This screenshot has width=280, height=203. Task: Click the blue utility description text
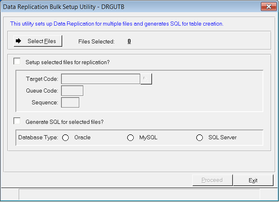point(117,24)
